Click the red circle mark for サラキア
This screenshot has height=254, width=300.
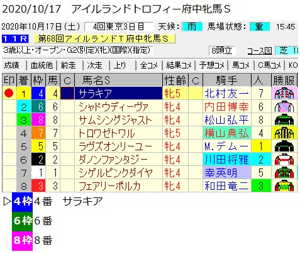[9, 93]
